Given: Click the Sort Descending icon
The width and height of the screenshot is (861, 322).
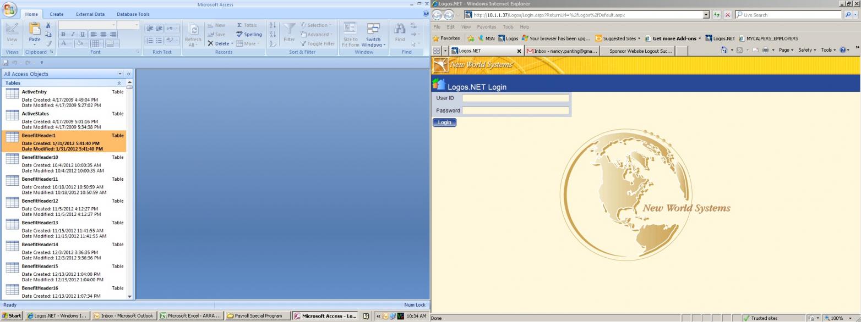Looking at the screenshot, I should click(x=273, y=34).
